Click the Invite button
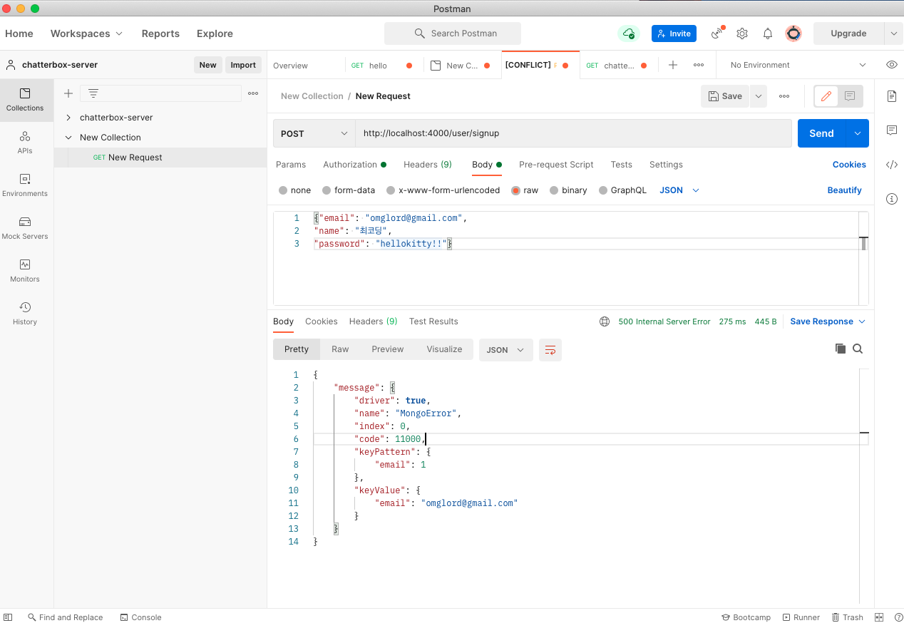The height and width of the screenshot is (623, 904). tap(674, 34)
